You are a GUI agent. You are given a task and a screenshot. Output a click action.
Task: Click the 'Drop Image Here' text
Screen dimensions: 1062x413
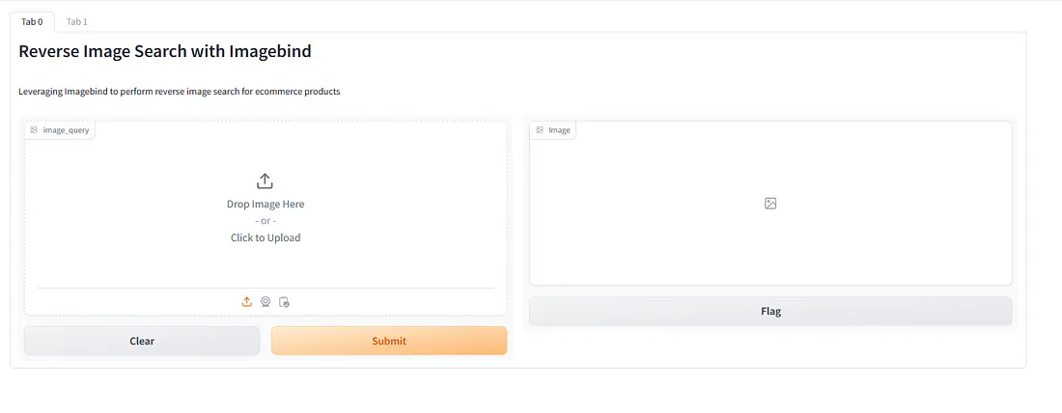pos(265,204)
